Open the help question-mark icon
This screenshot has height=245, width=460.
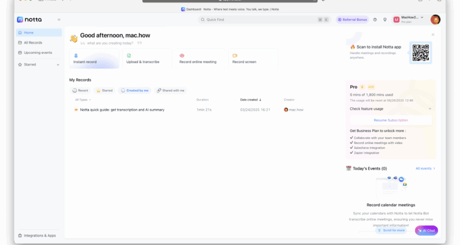(x=375, y=20)
